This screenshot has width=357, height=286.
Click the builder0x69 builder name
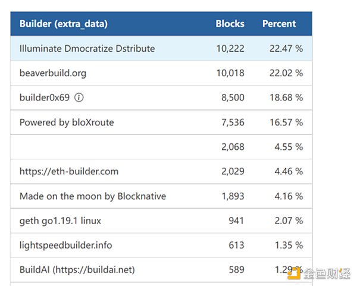pos(45,98)
